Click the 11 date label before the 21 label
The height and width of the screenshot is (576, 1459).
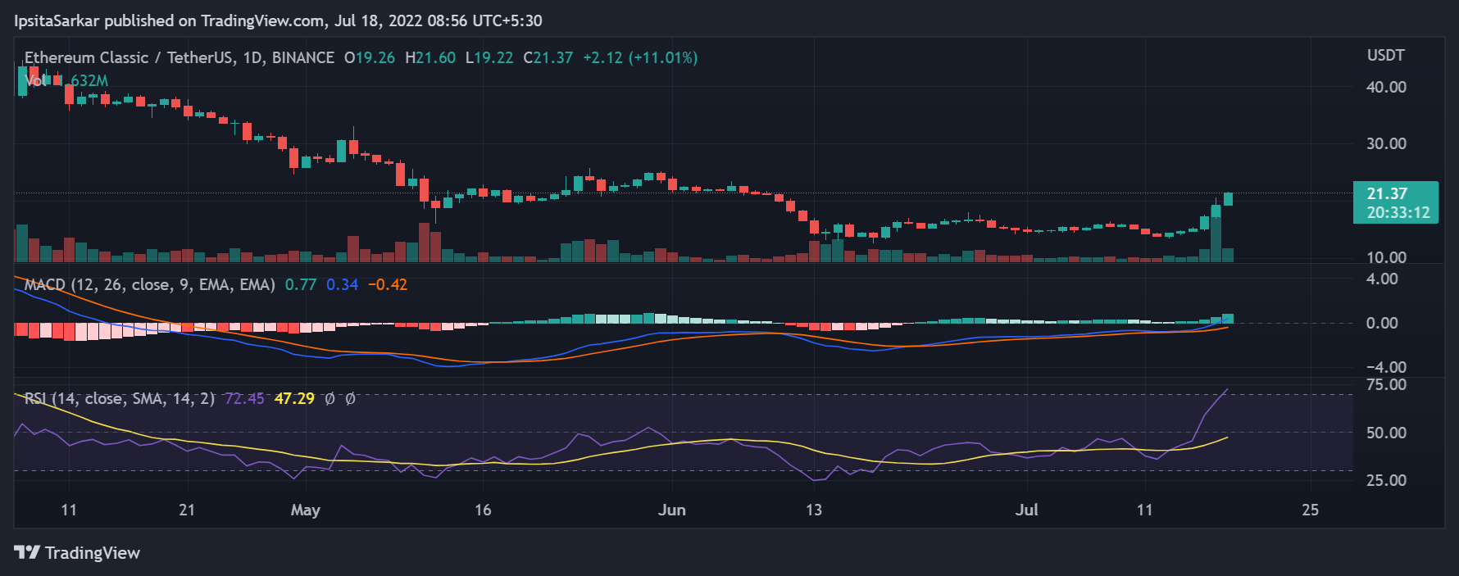click(x=69, y=510)
